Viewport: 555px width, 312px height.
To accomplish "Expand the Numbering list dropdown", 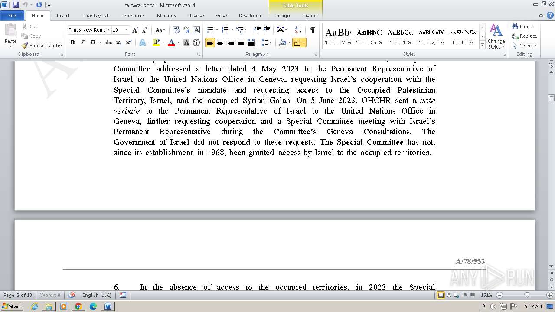I will pos(232,30).
